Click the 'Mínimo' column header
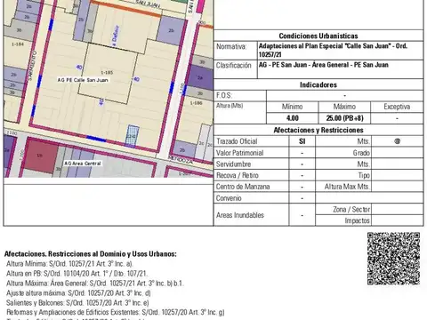The image size is (427, 320). click(x=293, y=107)
